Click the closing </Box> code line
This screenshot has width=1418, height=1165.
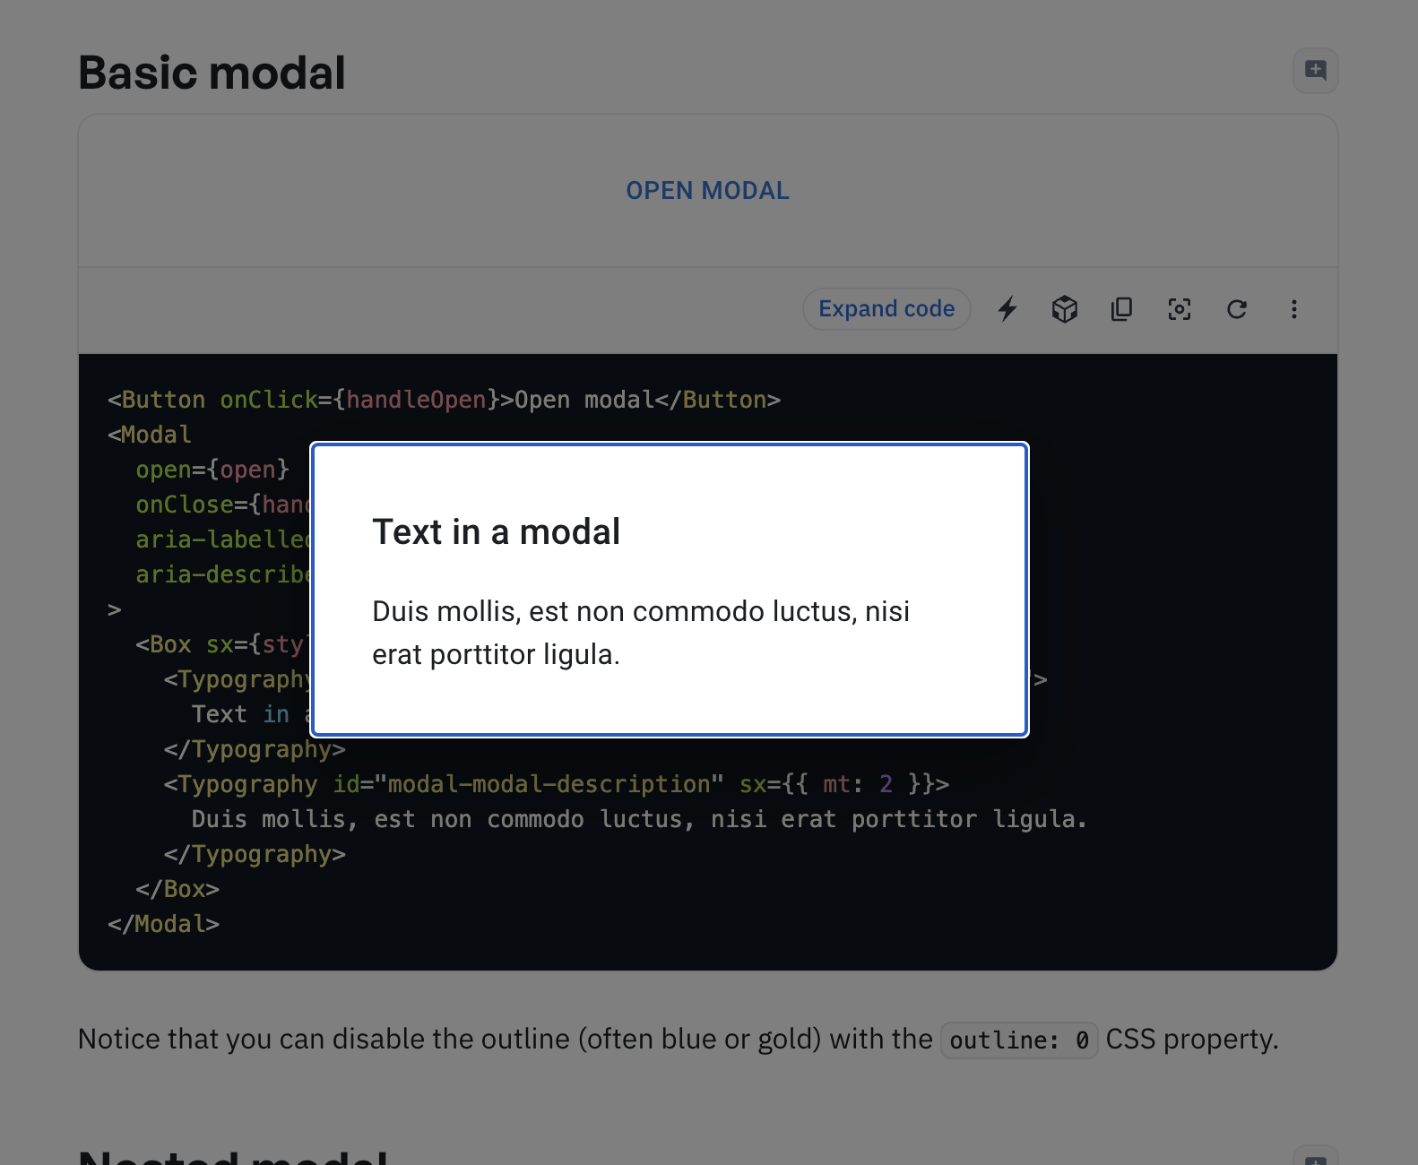[x=177, y=889]
